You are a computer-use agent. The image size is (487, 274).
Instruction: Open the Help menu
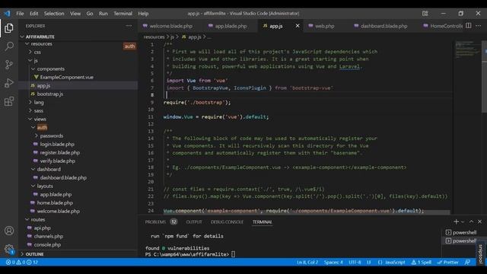143,14
